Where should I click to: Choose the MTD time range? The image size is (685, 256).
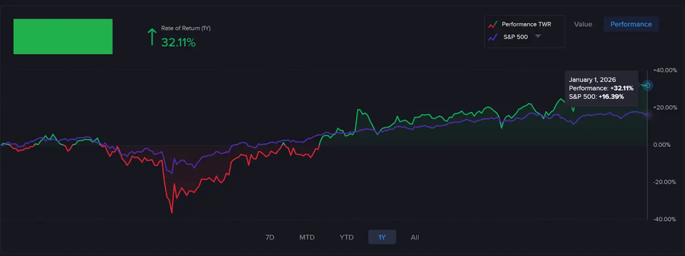(307, 237)
